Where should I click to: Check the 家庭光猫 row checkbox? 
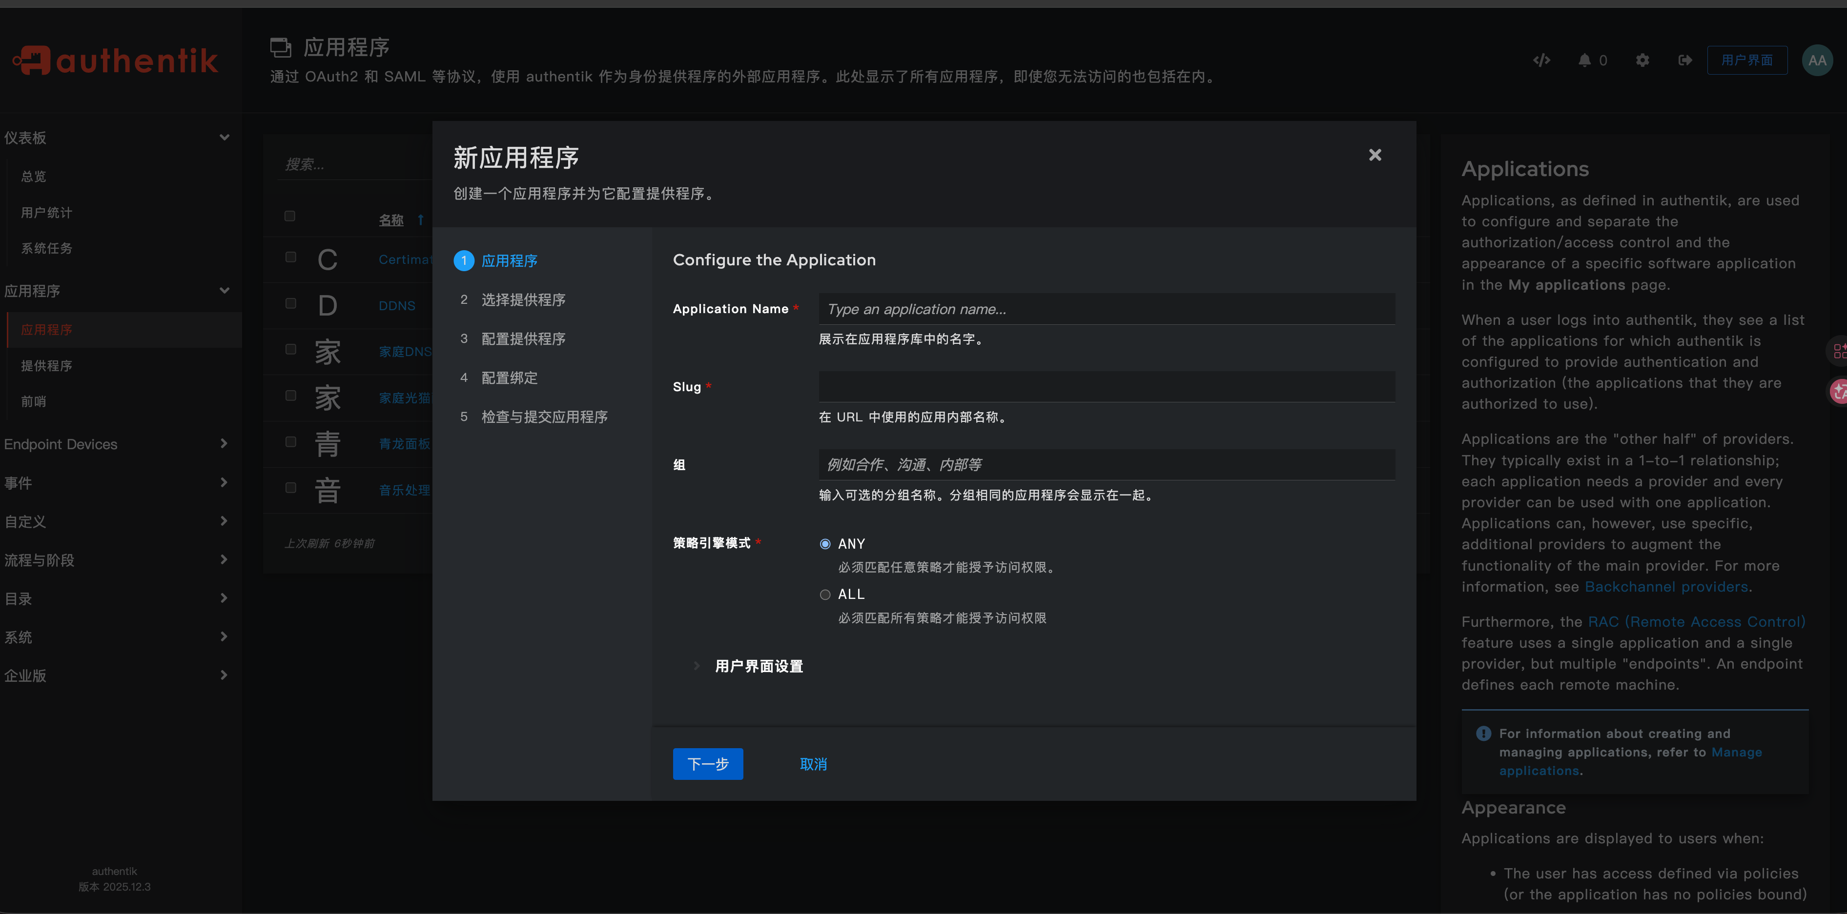[x=290, y=396]
